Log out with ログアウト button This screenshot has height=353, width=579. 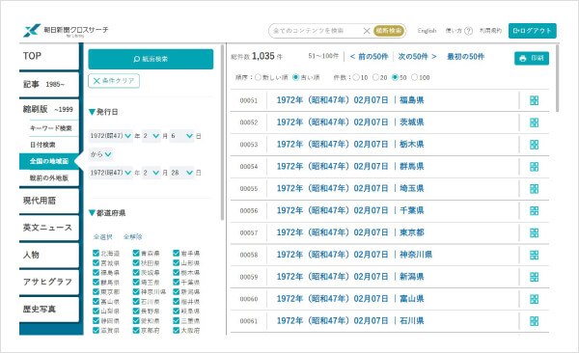click(532, 31)
